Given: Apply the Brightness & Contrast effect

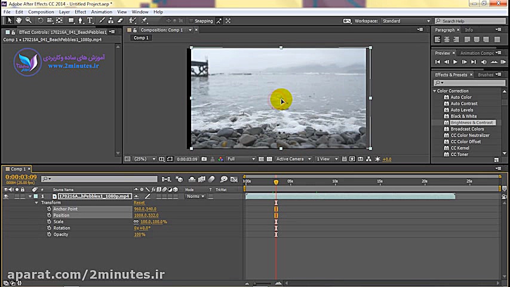Looking at the screenshot, I should [471, 123].
